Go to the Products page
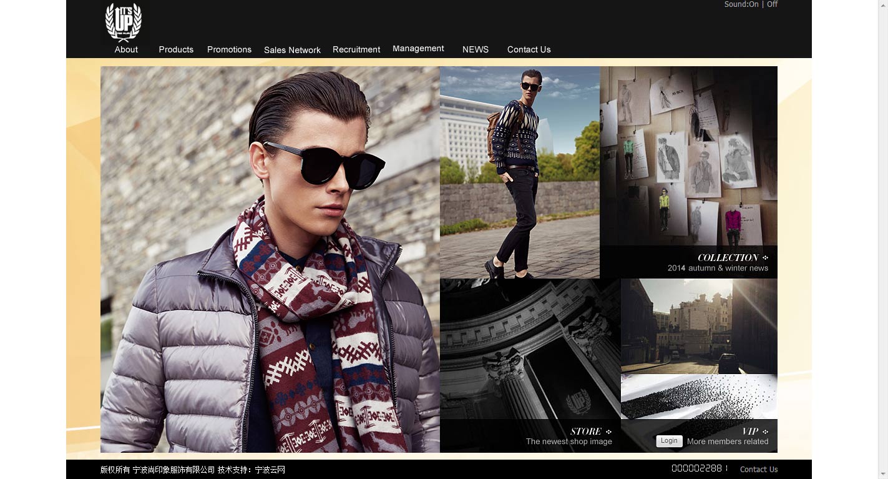 click(x=176, y=49)
